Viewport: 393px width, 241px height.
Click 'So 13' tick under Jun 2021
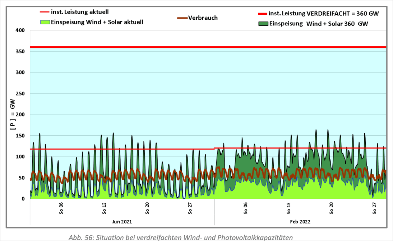104,208
